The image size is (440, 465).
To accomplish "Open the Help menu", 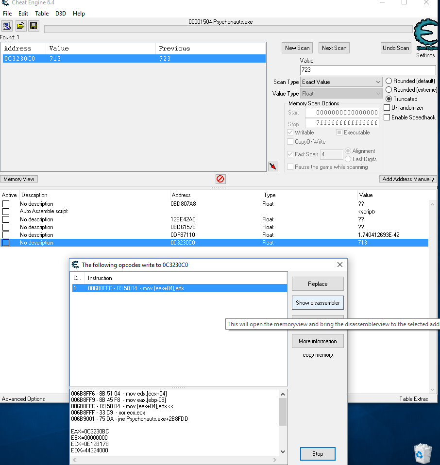I will pos(79,13).
